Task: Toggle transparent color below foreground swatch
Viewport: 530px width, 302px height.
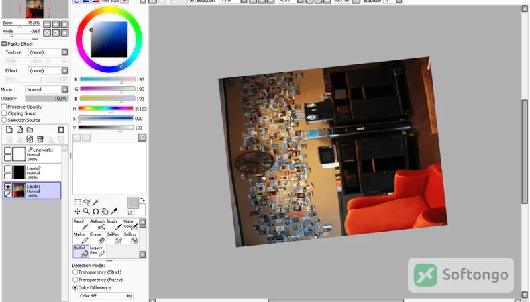Action: click(130, 213)
